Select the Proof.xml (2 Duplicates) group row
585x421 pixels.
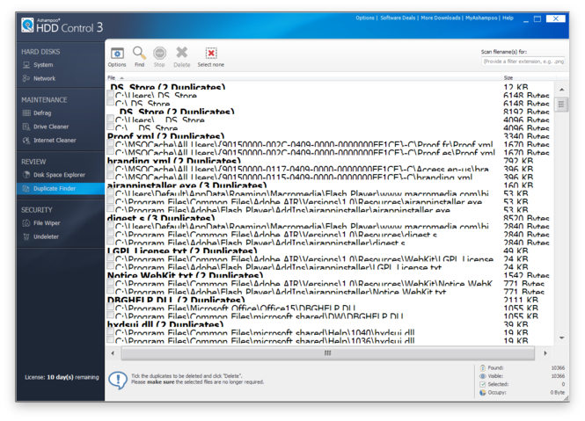coord(328,136)
